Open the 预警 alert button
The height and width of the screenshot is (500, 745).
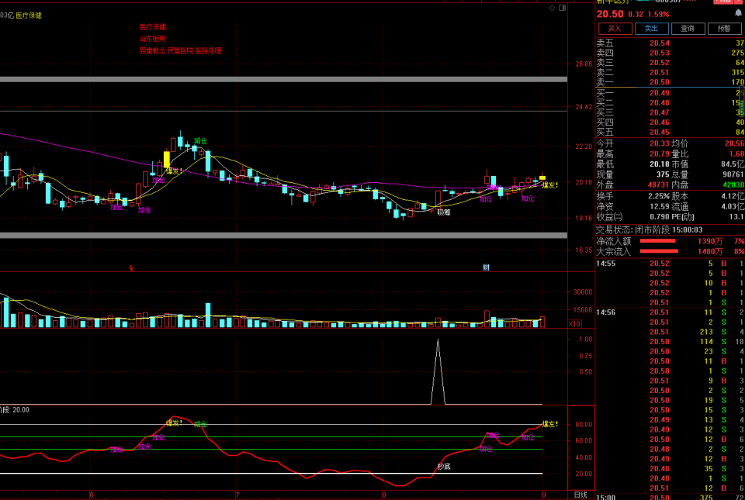tap(724, 29)
